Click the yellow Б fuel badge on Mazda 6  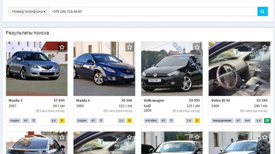pos(129,121)
